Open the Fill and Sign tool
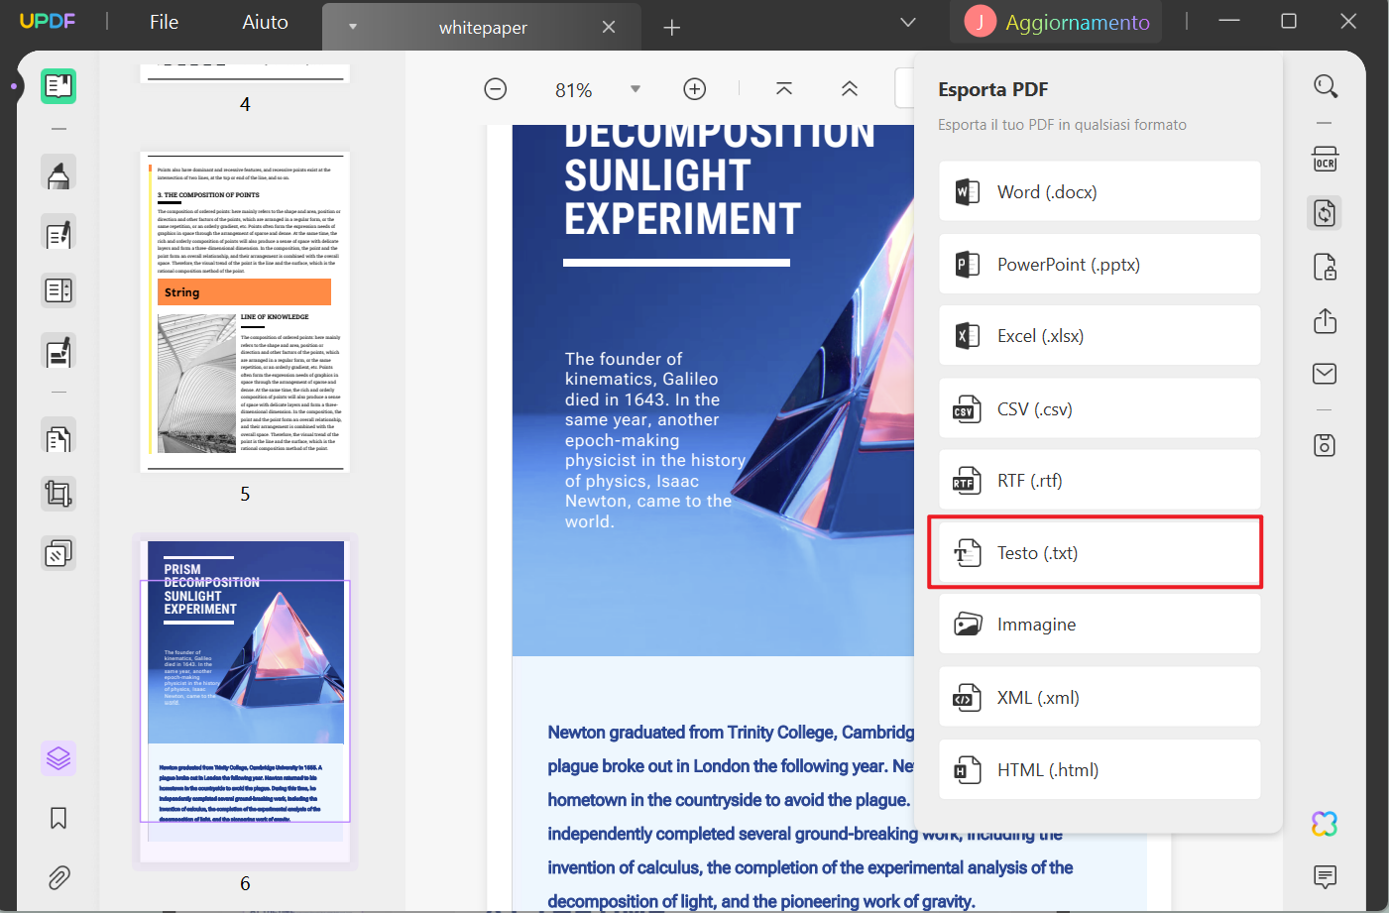This screenshot has height=913, width=1389. tap(58, 352)
